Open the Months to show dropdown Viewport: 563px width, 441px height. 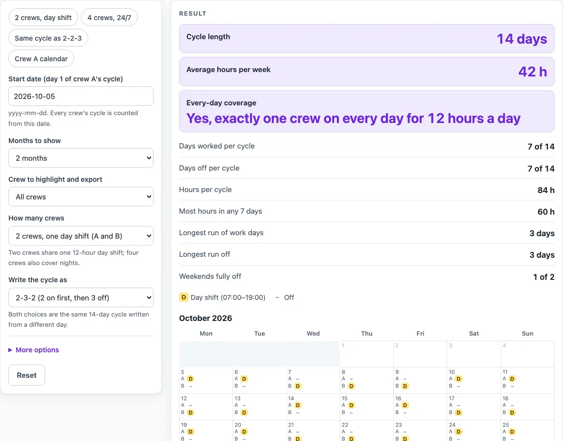click(x=81, y=158)
